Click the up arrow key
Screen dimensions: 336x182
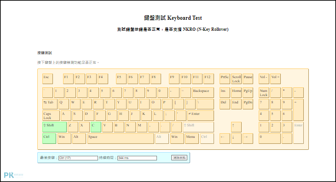(x=237, y=127)
